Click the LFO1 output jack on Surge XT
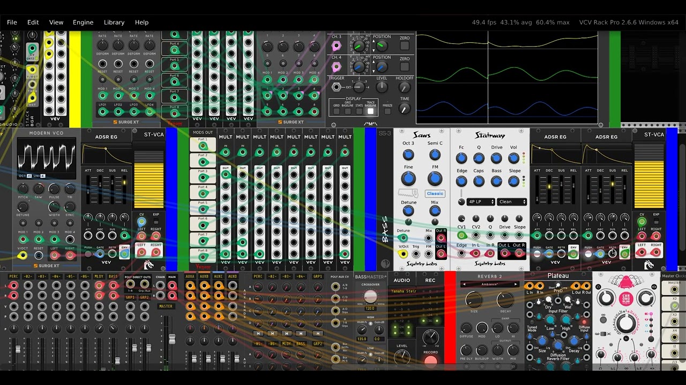Image resolution: width=686 pixels, height=385 pixels. pos(102,112)
